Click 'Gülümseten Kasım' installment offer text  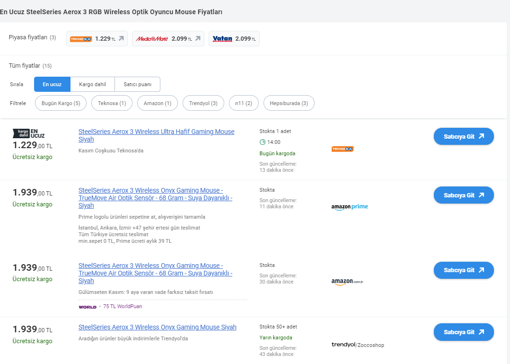[x=146, y=292]
